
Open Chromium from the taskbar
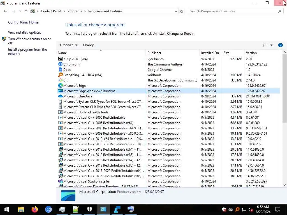[48, 209]
